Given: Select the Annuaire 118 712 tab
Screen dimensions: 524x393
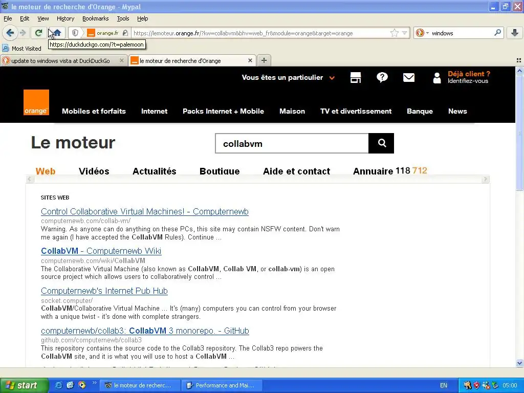Looking at the screenshot, I should (390, 171).
